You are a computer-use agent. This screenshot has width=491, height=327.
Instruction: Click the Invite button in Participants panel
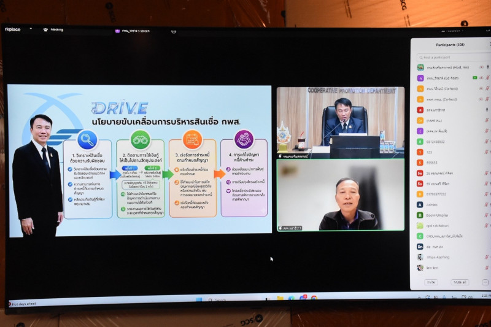pyautogui.click(x=431, y=282)
